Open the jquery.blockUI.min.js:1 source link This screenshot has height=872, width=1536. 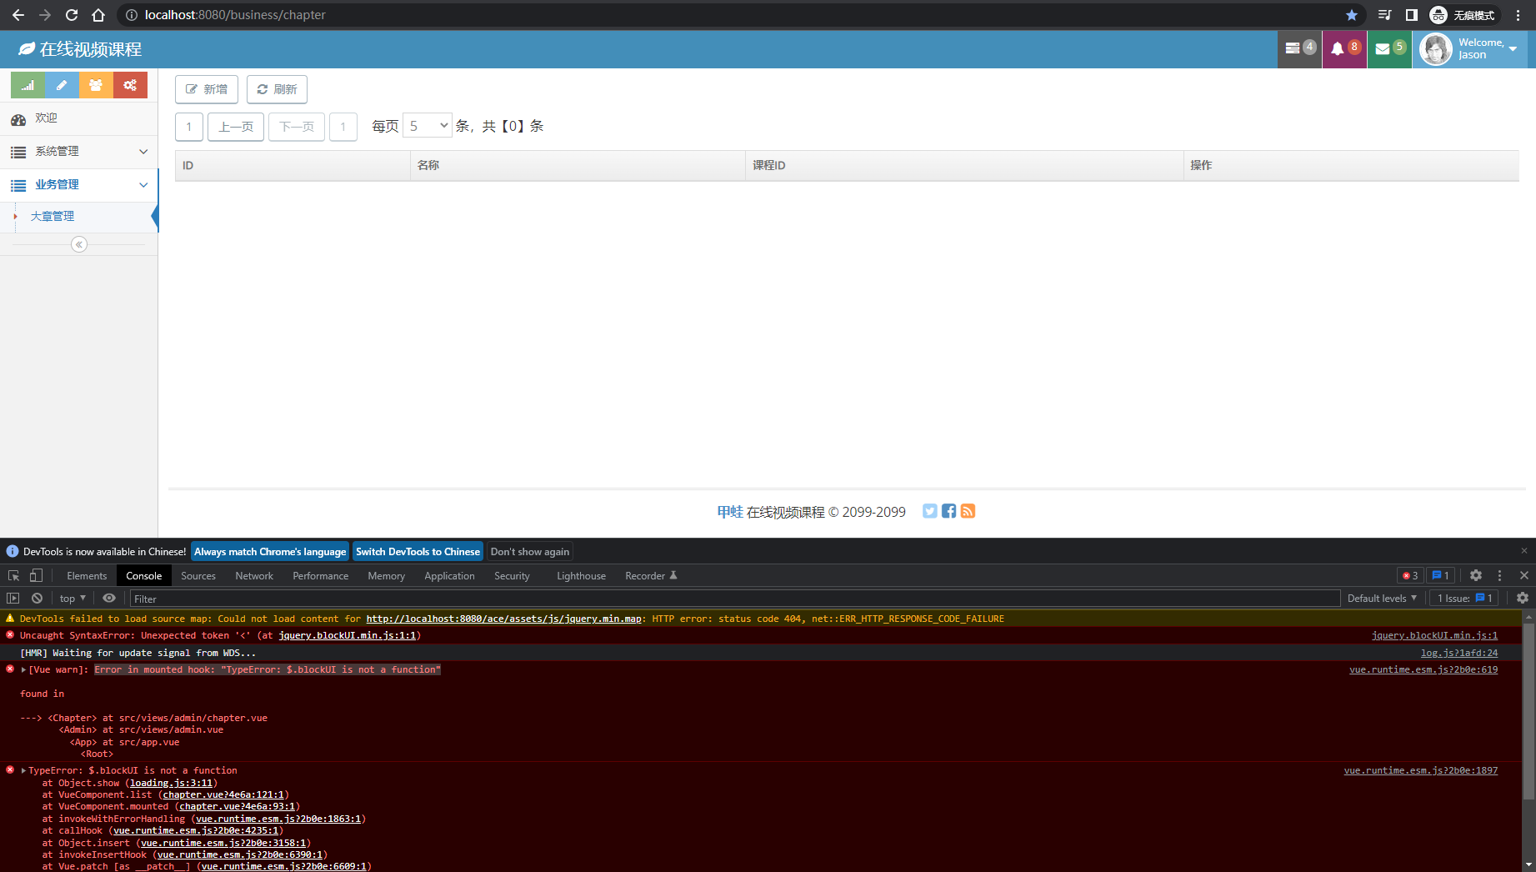tap(1434, 635)
